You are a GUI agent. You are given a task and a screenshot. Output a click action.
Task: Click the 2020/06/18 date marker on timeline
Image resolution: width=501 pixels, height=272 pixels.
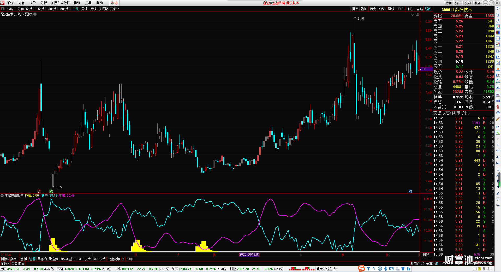(x=249, y=255)
